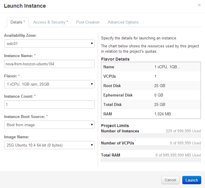The width and height of the screenshot is (205, 188).
Task: Click the '0 of 999,999,999 MB Used' text
Action: click(x=178, y=155)
